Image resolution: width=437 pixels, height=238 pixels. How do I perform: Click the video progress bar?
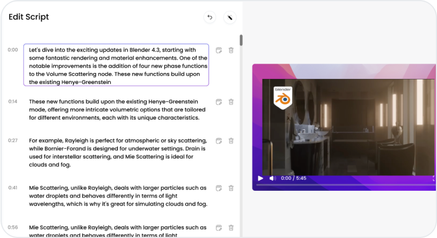pyautogui.click(x=345, y=185)
